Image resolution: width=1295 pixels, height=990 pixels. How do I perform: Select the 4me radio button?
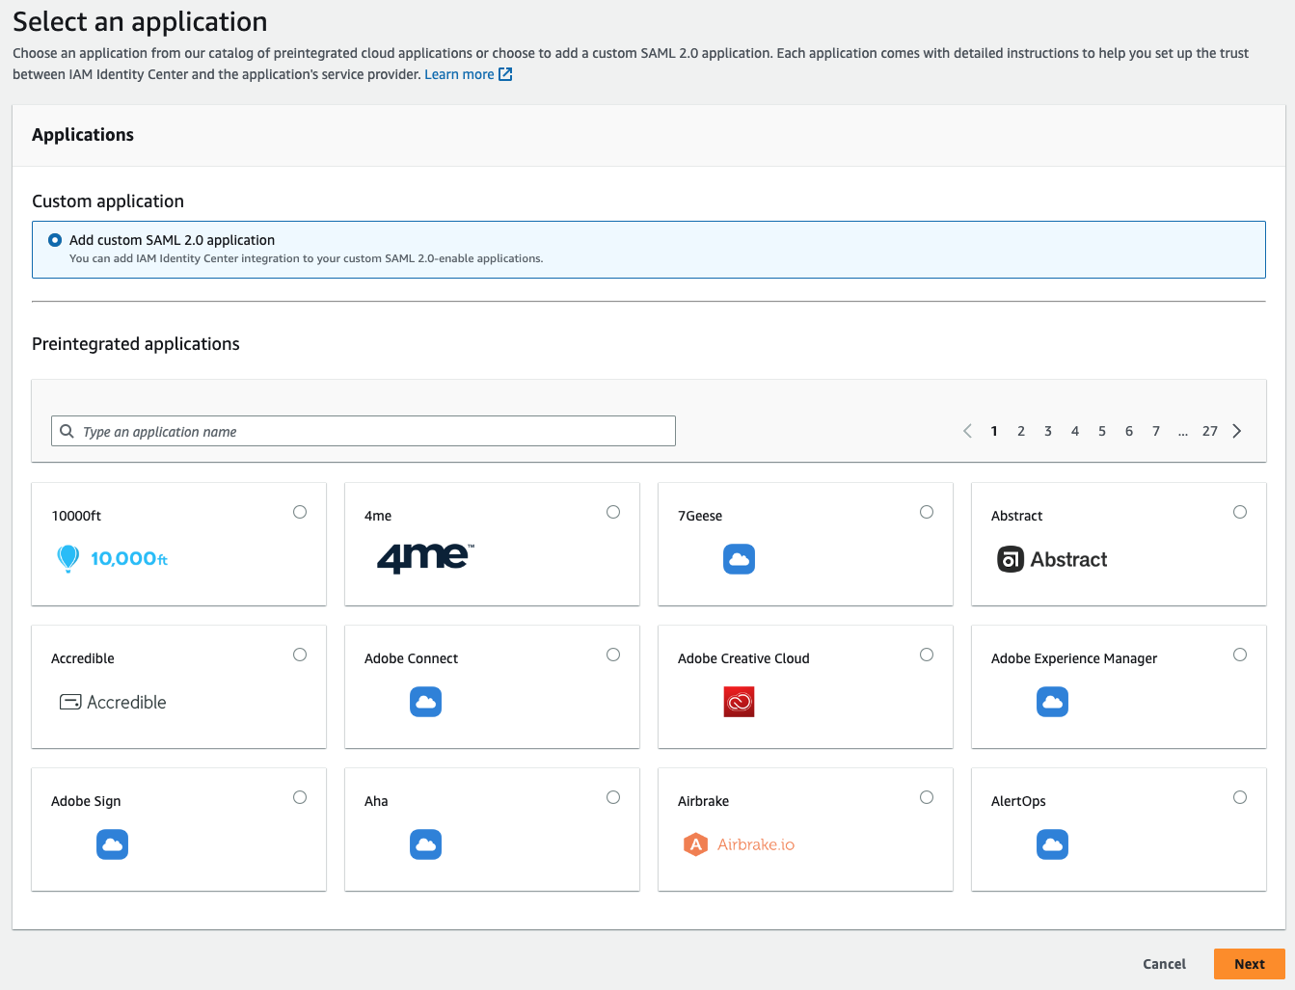[x=613, y=512]
